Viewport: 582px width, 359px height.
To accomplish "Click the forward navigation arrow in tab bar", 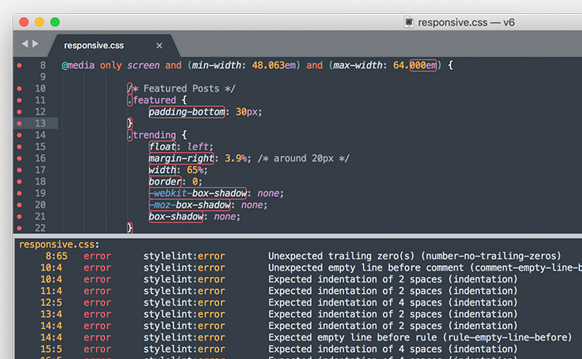I will [x=35, y=43].
